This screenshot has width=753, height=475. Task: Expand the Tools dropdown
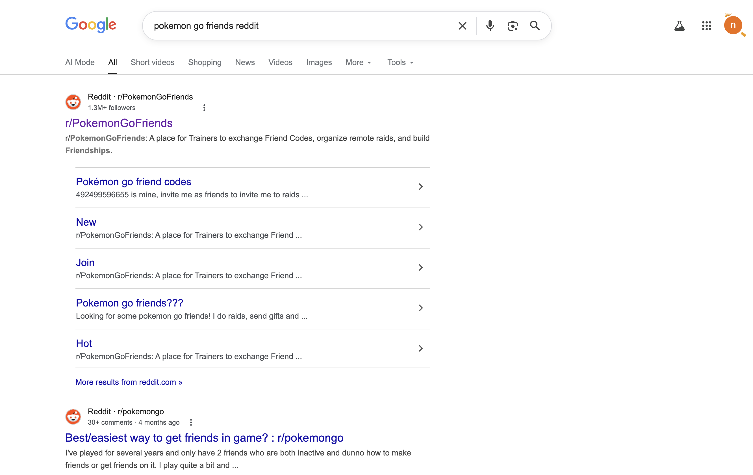(x=401, y=62)
